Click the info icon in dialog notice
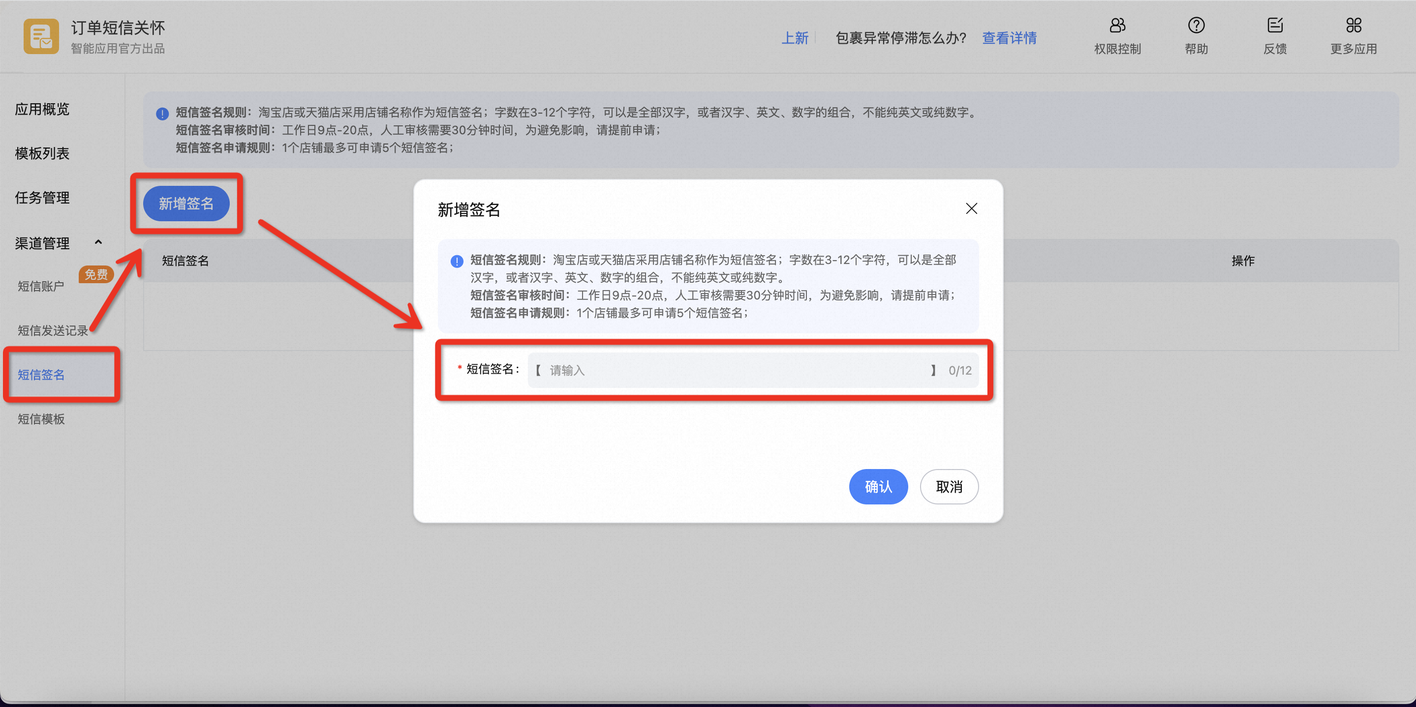This screenshot has width=1416, height=707. [456, 262]
